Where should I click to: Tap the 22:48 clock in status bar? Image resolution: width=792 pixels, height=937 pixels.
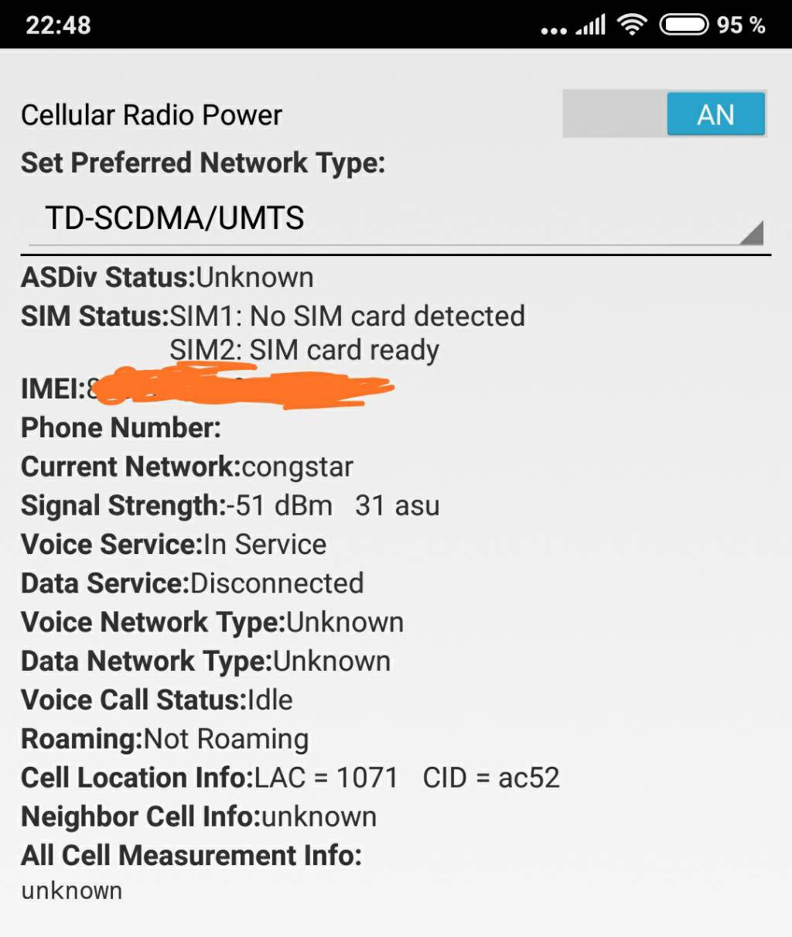click(58, 25)
